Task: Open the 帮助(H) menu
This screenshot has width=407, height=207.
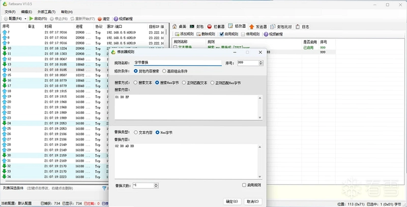Action: click(67, 12)
